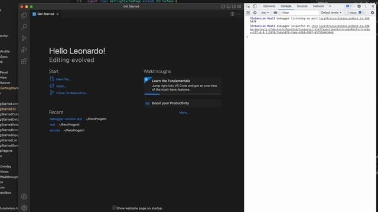The height and width of the screenshot is (212, 378).
Task: Click the Editing evolved subtitle
Action: 71,60
